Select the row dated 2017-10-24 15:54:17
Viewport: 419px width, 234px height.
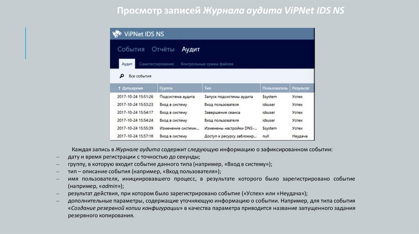tap(212, 113)
